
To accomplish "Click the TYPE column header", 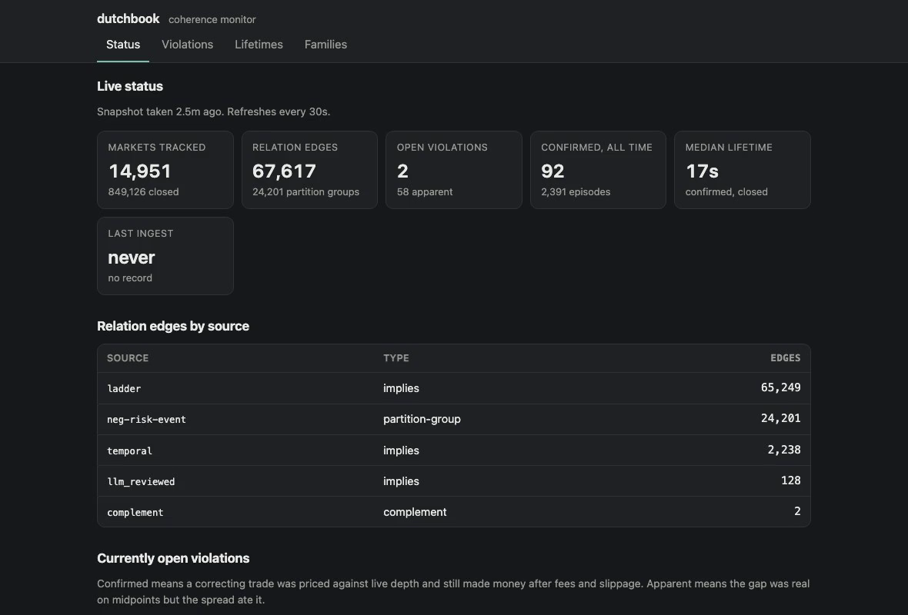I will pos(396,358).
